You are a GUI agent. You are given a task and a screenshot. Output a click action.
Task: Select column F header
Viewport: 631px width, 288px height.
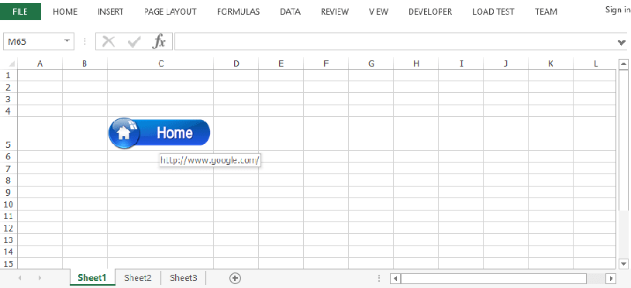click(326, 63)
